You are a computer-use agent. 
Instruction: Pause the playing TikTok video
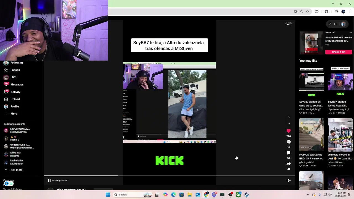[49, 180]
